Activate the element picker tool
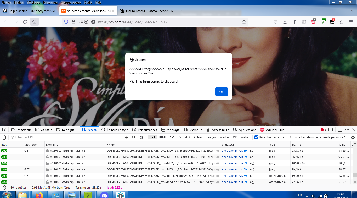Image resolution: width=357 pixels, height=198 pixels. [4, 130]
